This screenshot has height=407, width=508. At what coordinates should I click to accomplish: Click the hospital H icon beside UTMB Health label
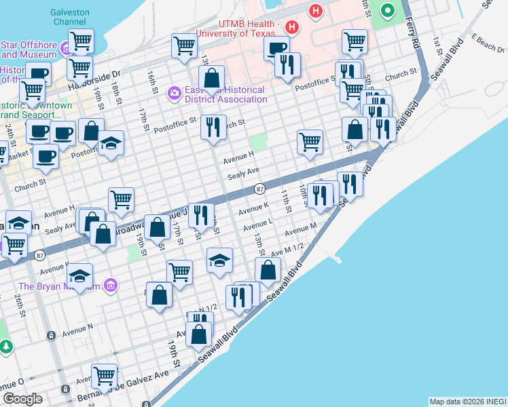[x=292, y=27]
